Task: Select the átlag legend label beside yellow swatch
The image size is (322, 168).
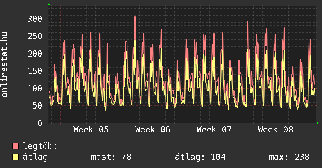Action: coord(35,157)
